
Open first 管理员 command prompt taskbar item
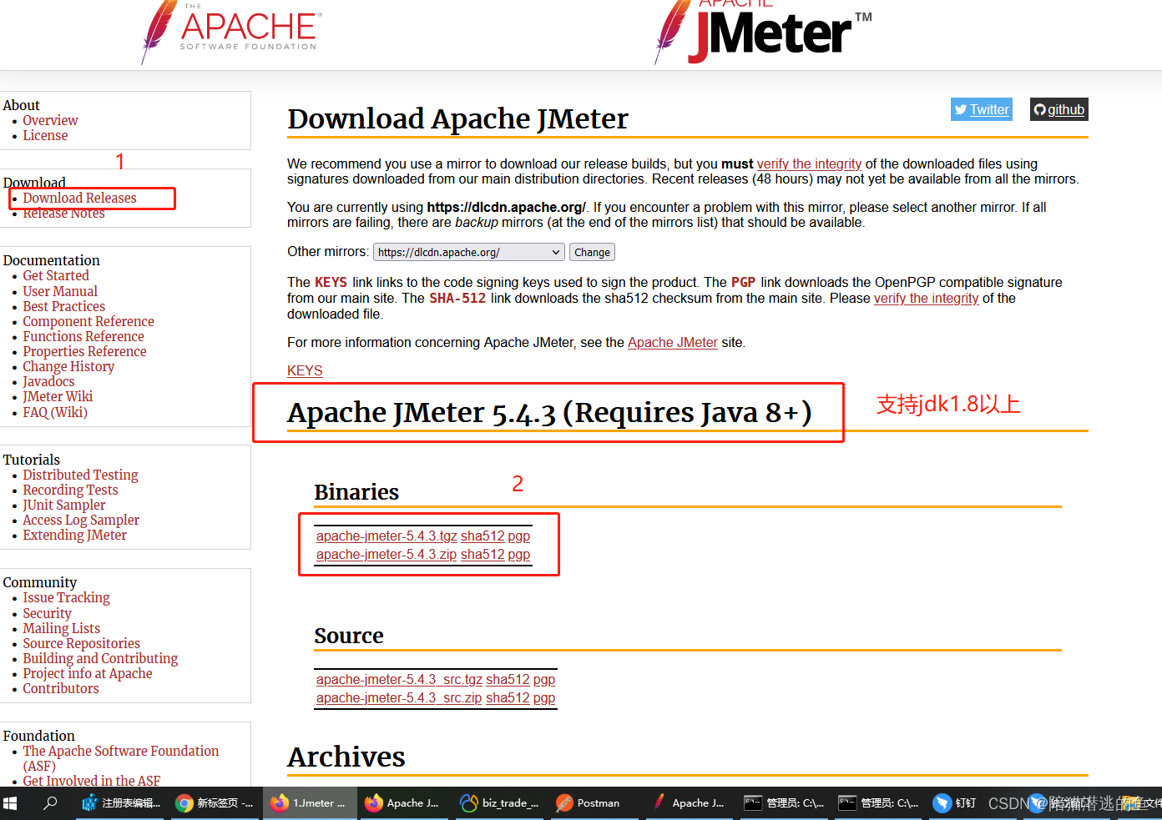tap(784, 802)
